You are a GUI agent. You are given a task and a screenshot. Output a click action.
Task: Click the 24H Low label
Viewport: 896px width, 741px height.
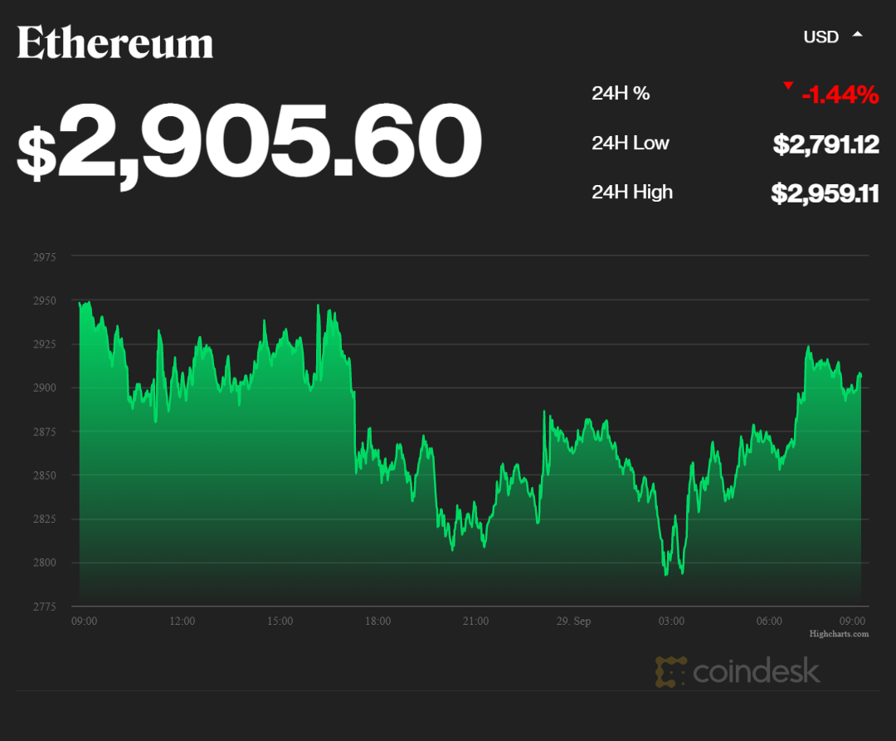(x=631, y=143)
